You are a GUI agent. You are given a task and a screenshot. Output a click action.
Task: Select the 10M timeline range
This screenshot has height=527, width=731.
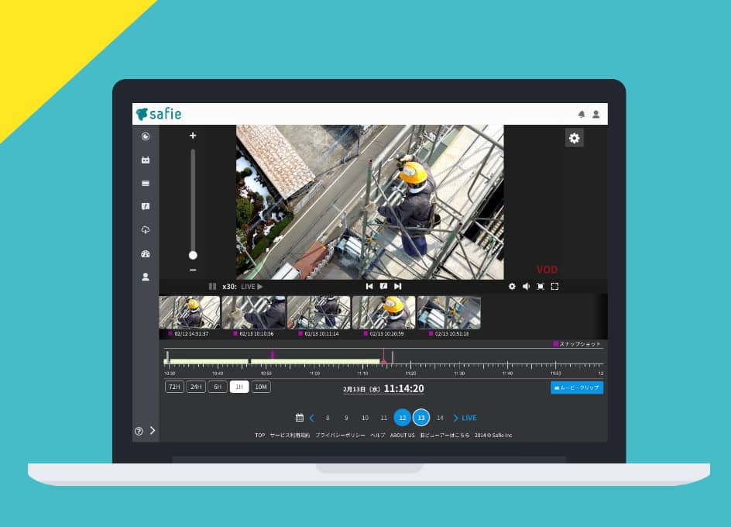261,387
